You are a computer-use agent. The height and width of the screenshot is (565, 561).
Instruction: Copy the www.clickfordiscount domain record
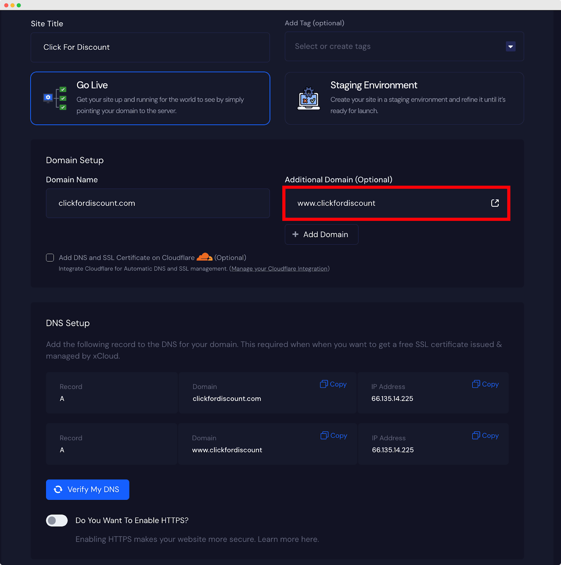(334, 436)
